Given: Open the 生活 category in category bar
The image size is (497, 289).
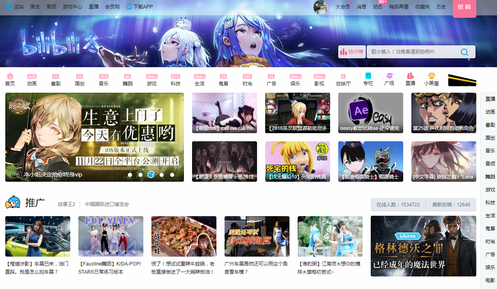Looking at the screenshot, I should [x=199, y=80].
